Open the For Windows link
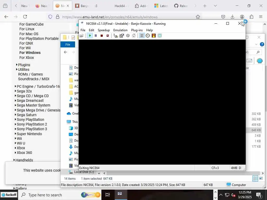 30,53
